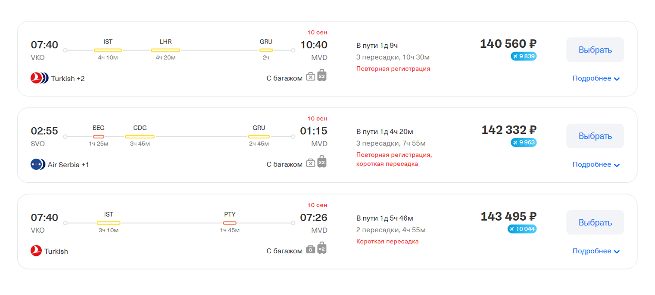Image resolution: width=655 pixels, height=295 pixels.
Task: Click the CDG layover segment bar
Action: point(140,137)
